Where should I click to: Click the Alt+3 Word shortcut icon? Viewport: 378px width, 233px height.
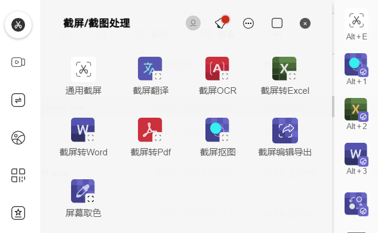pyautogui.click(x=357, y=154)
